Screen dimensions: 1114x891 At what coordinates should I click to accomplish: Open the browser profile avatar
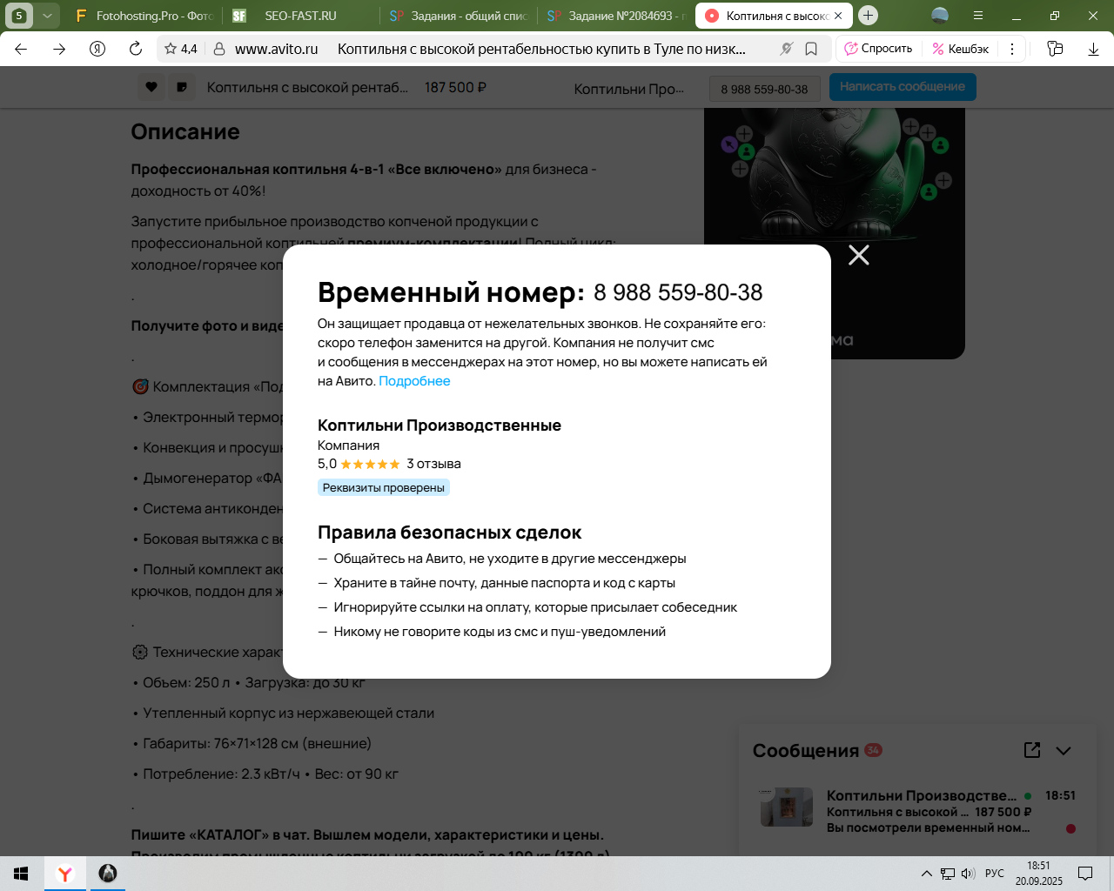(940, 16)
